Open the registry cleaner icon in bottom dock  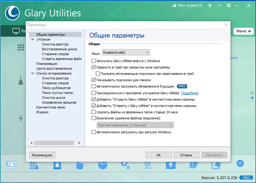click(x=34, y=165)
